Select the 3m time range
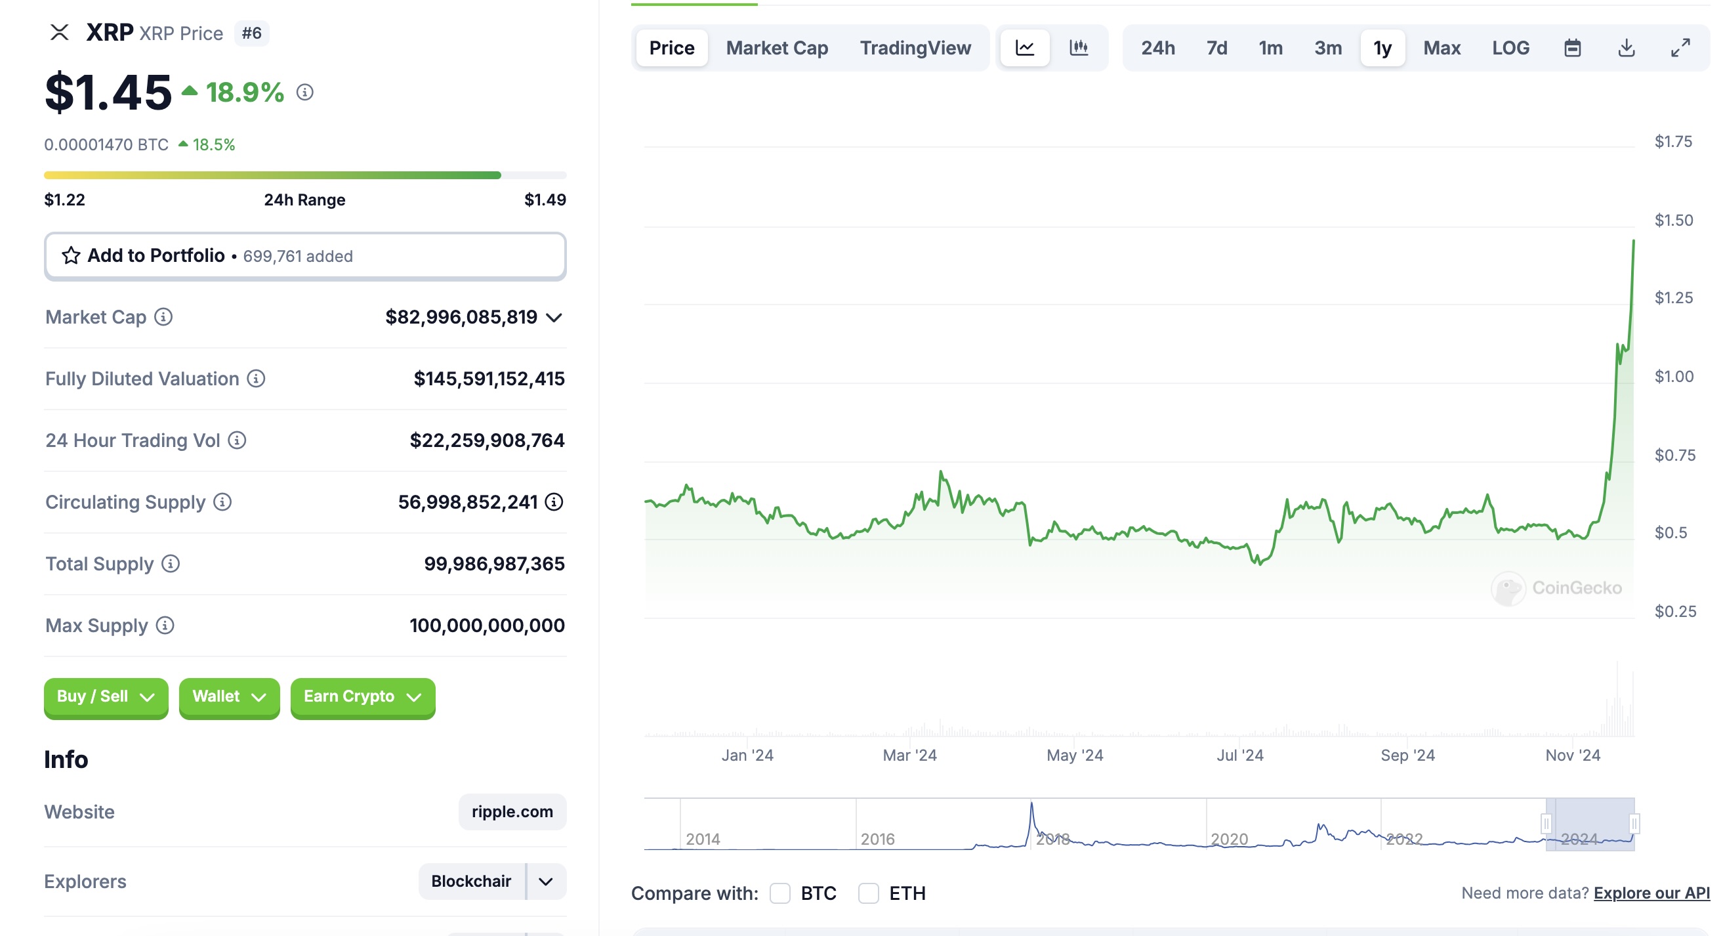 pyautogui.click(x=1328, y=47)
